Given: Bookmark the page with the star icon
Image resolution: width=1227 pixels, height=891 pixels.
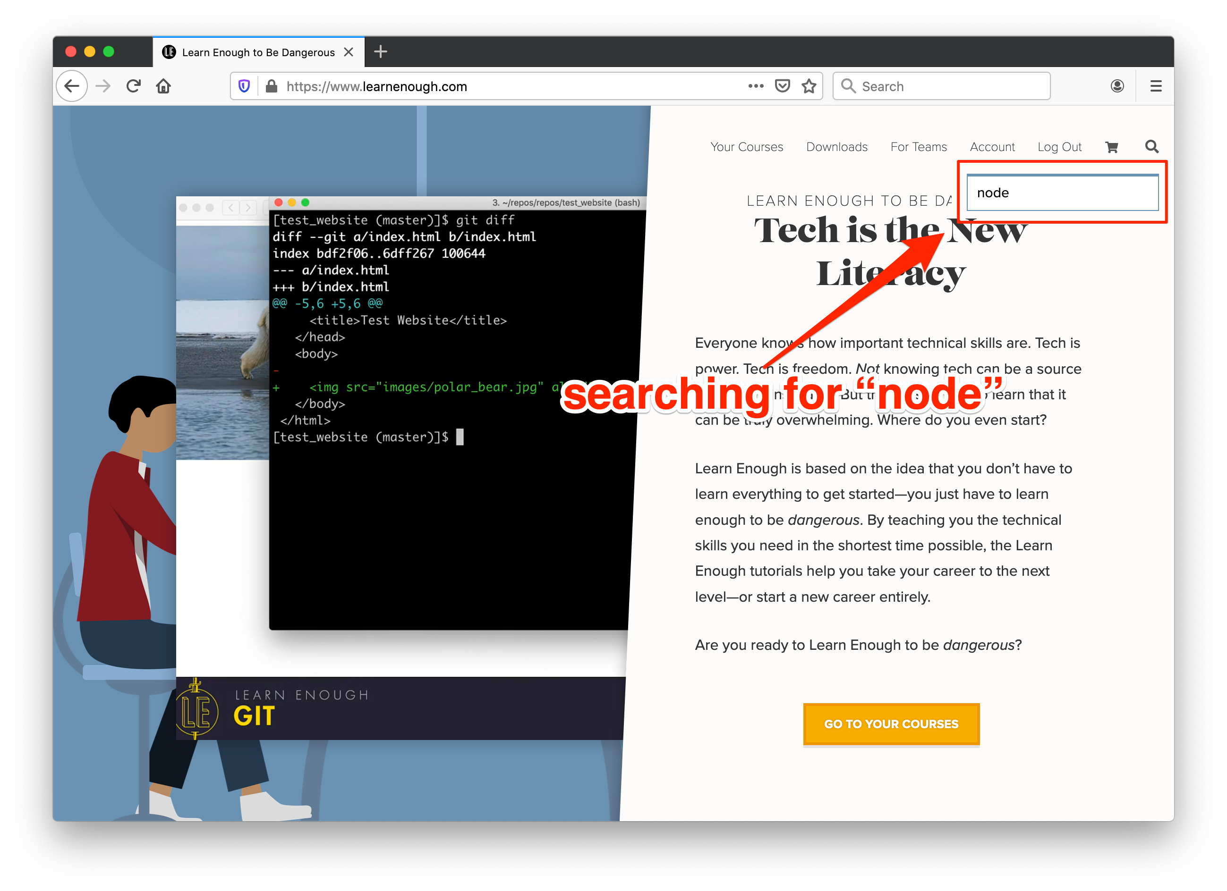Looking at the screenshot, I should (x=809, y=85).
